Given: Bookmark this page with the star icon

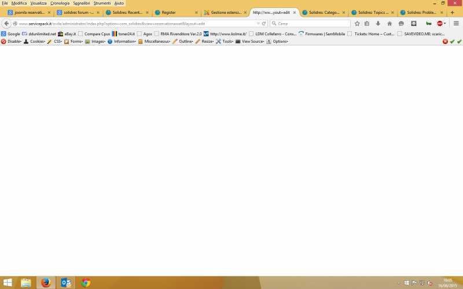Looking at the screenshot, I should point(357,24).
